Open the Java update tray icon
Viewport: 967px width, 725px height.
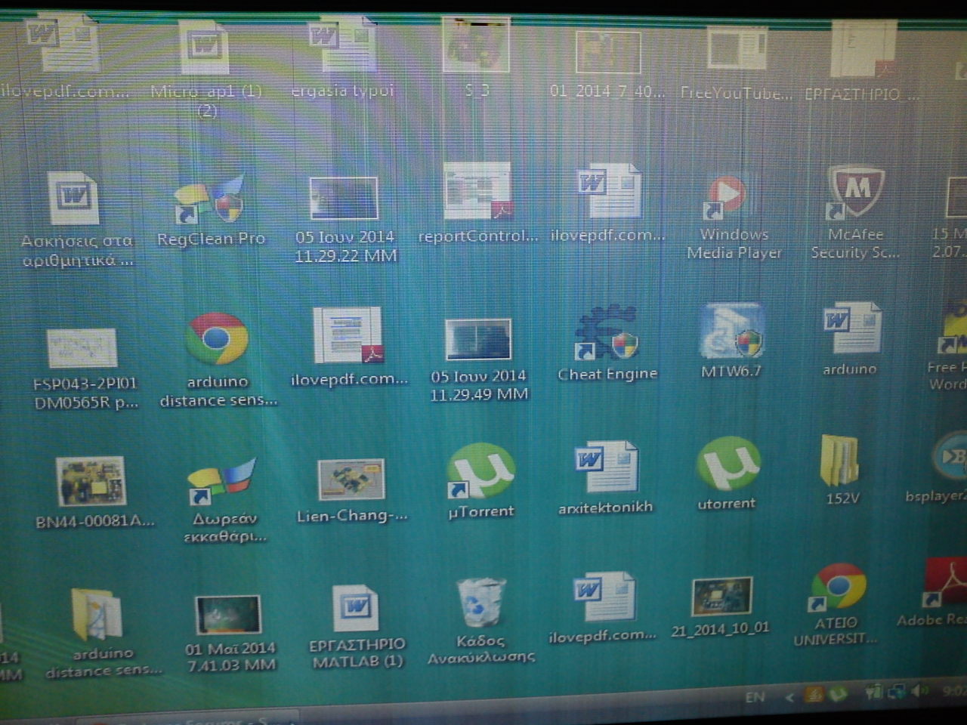(813, 695)
